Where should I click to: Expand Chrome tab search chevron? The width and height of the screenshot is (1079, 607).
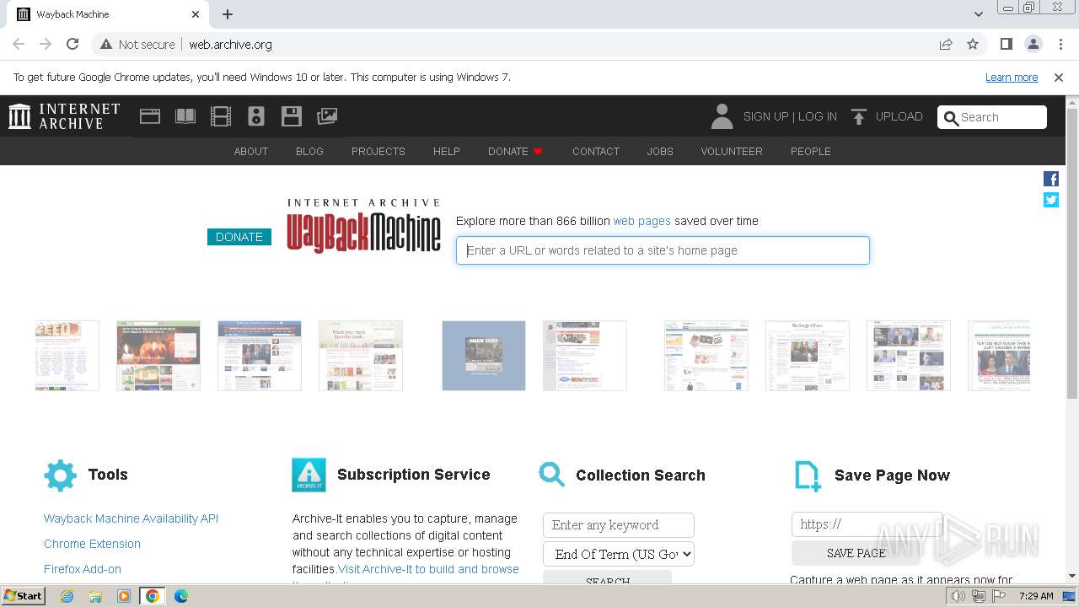pos(978,14)
